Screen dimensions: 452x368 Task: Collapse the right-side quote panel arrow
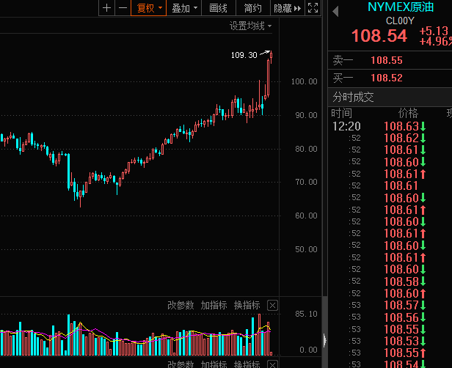pos(324,339)
